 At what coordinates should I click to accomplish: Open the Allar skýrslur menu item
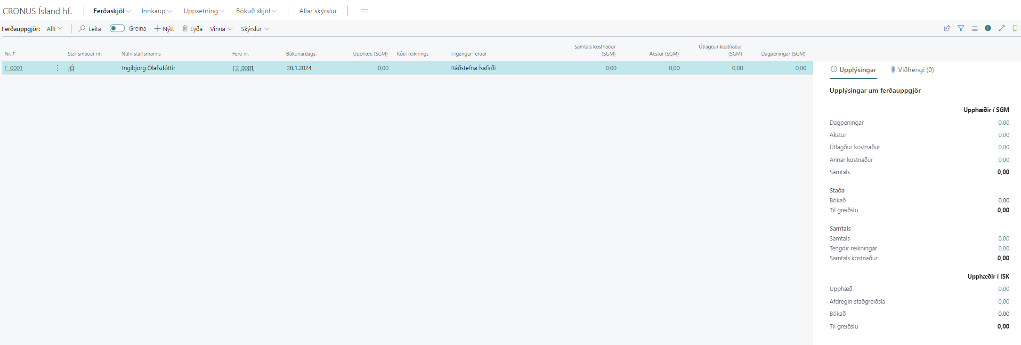pos(318,11)
